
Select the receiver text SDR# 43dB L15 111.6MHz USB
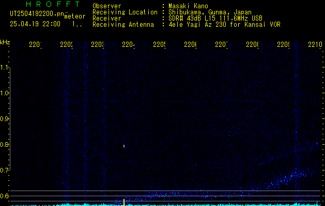[x=215, y=19]
